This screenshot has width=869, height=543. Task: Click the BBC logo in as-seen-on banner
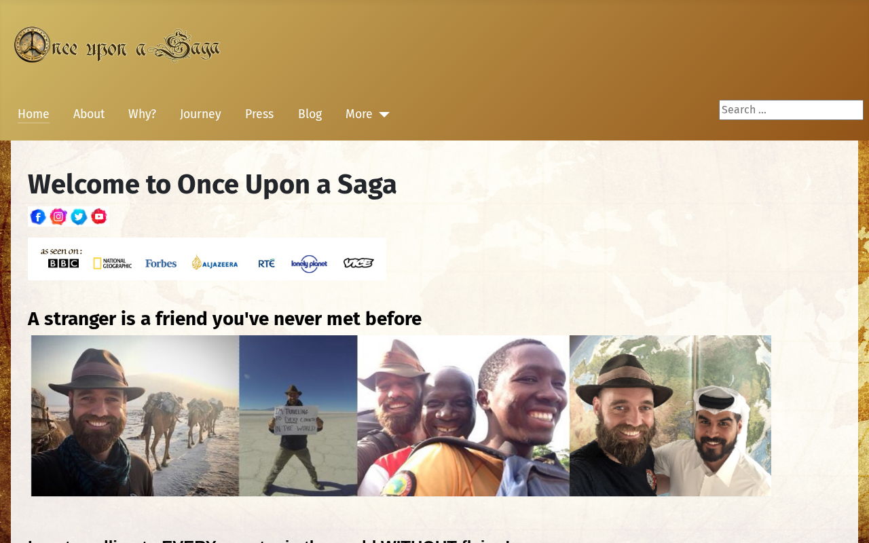pyautogui.click(x=63, y=263)
